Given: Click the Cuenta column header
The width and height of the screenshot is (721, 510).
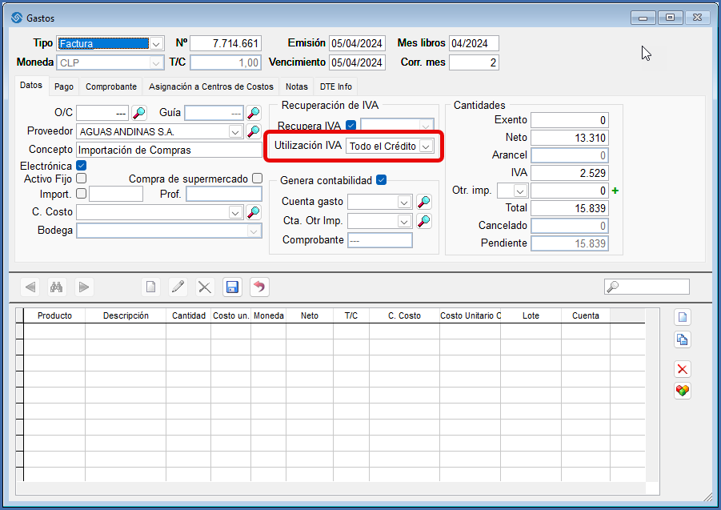Looking at the screenshot, I should click(585, 315).
